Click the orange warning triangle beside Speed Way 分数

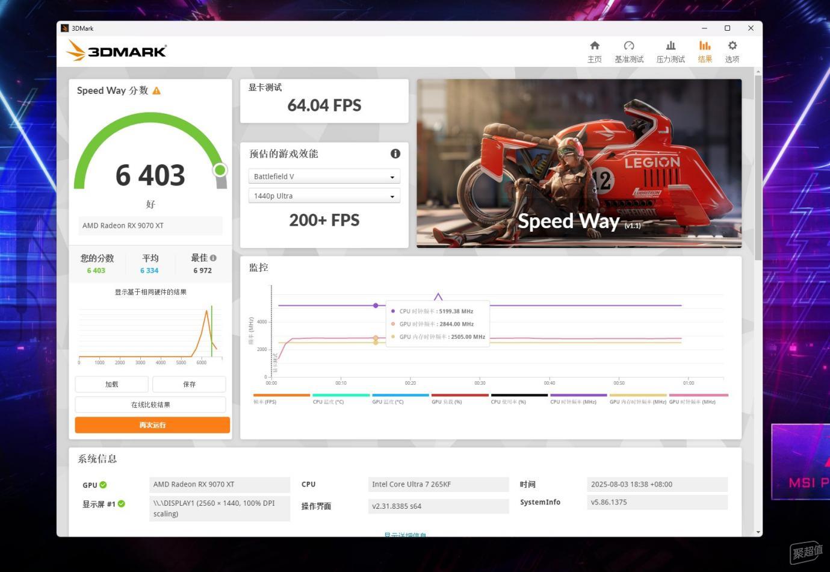[156, 91]
